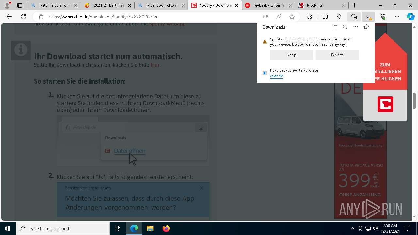Viewport: 418px width, 235px height.
Task: Switch to '[2024] 21 Best Free' tab
Action: click(108, 5)
